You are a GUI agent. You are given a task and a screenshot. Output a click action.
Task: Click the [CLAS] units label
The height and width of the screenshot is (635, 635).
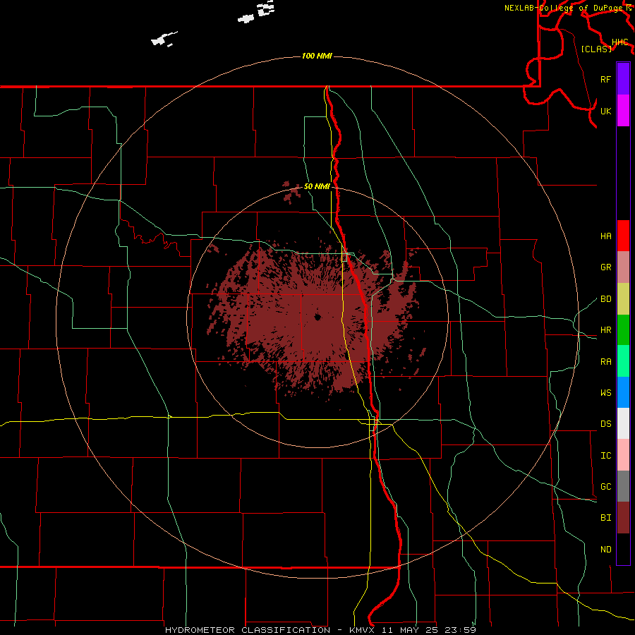click(x=596, y=49)
